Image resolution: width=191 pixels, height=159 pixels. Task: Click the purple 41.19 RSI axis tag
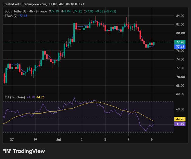180,124
